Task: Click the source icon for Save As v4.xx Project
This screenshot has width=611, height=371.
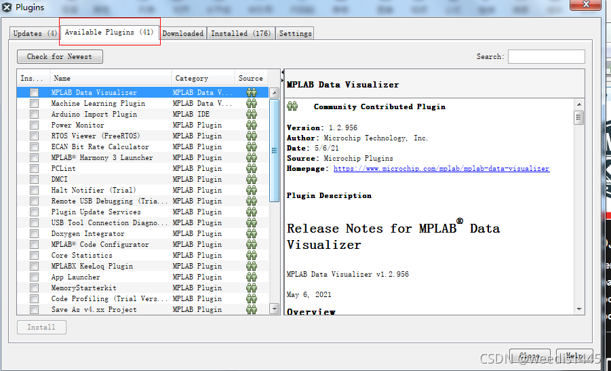Action: pos(252,310)
